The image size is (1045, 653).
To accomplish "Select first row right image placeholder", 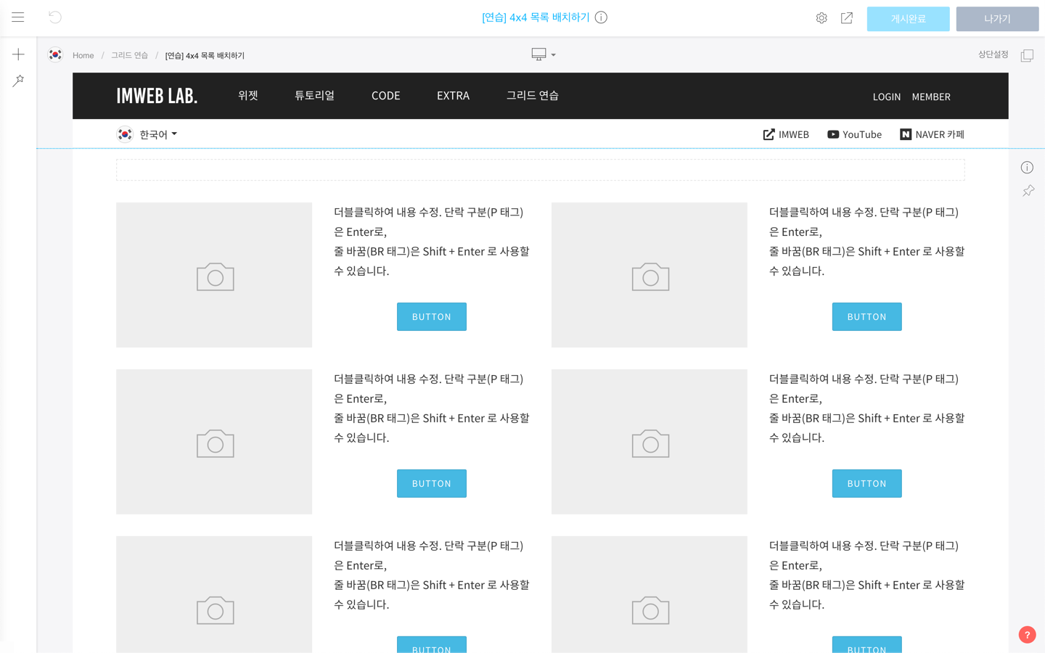I will (x=649, y=275).
